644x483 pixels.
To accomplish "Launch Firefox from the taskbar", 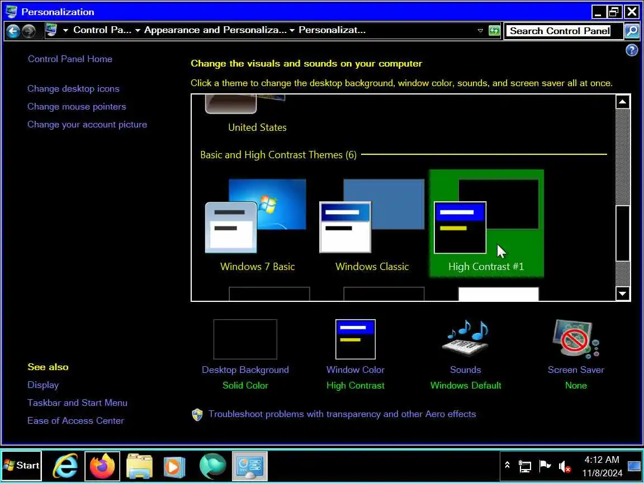I will point(102,466).
